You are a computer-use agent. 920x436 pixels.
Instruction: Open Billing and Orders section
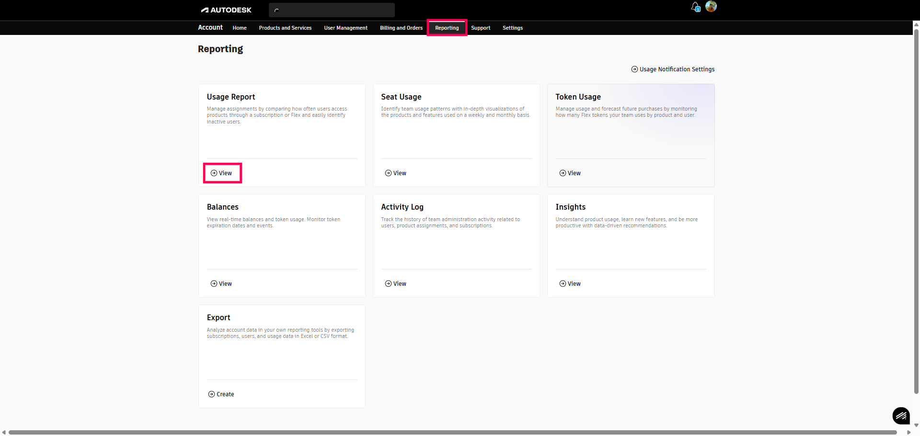click(401, 28)
